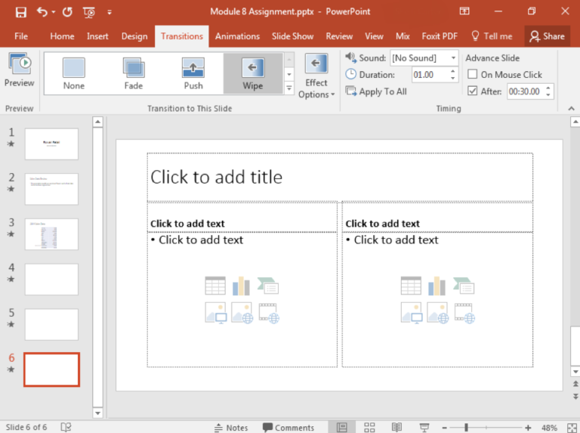The image size is (580, 433).
Task: Switch to Slide Sorter view icon
Action: coord(369,427)
